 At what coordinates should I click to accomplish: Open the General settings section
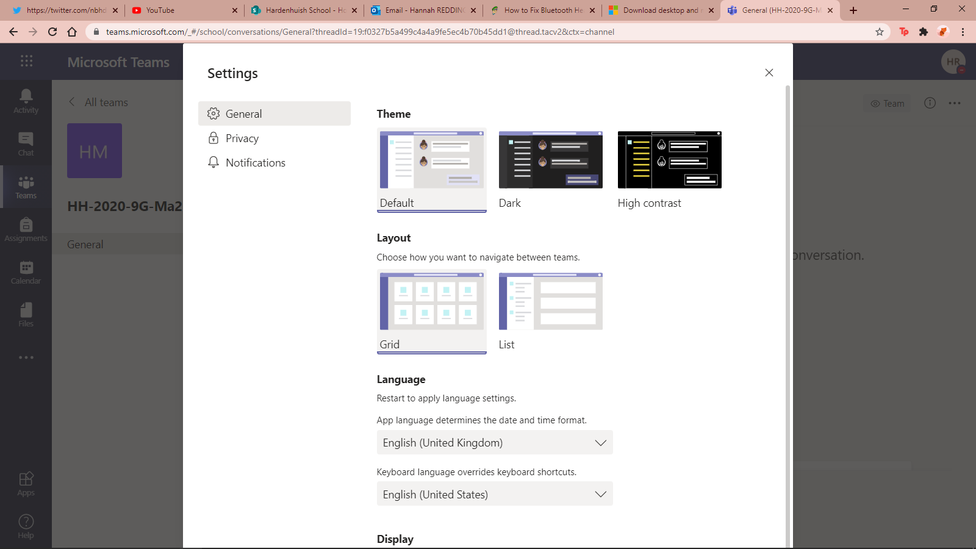[274, 113]
